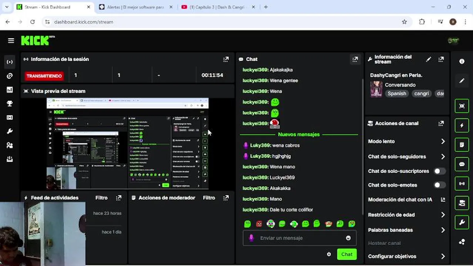Open Filtro in Feed de actividades
This screenshot has height=266, width=473.
pyautogui.click(x=101, y=198)
